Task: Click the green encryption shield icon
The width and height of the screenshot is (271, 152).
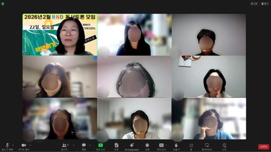Action: click(3, 4)
